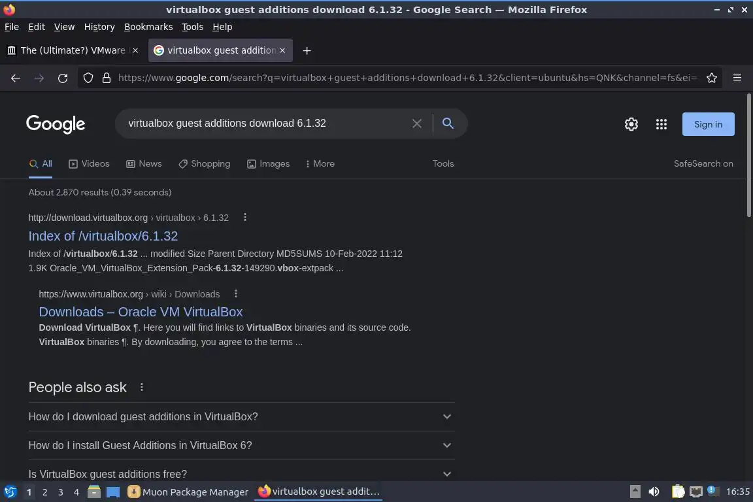Select the Images search tab
This screenshot has width=753, height=502.
click(x=269, y=164)
